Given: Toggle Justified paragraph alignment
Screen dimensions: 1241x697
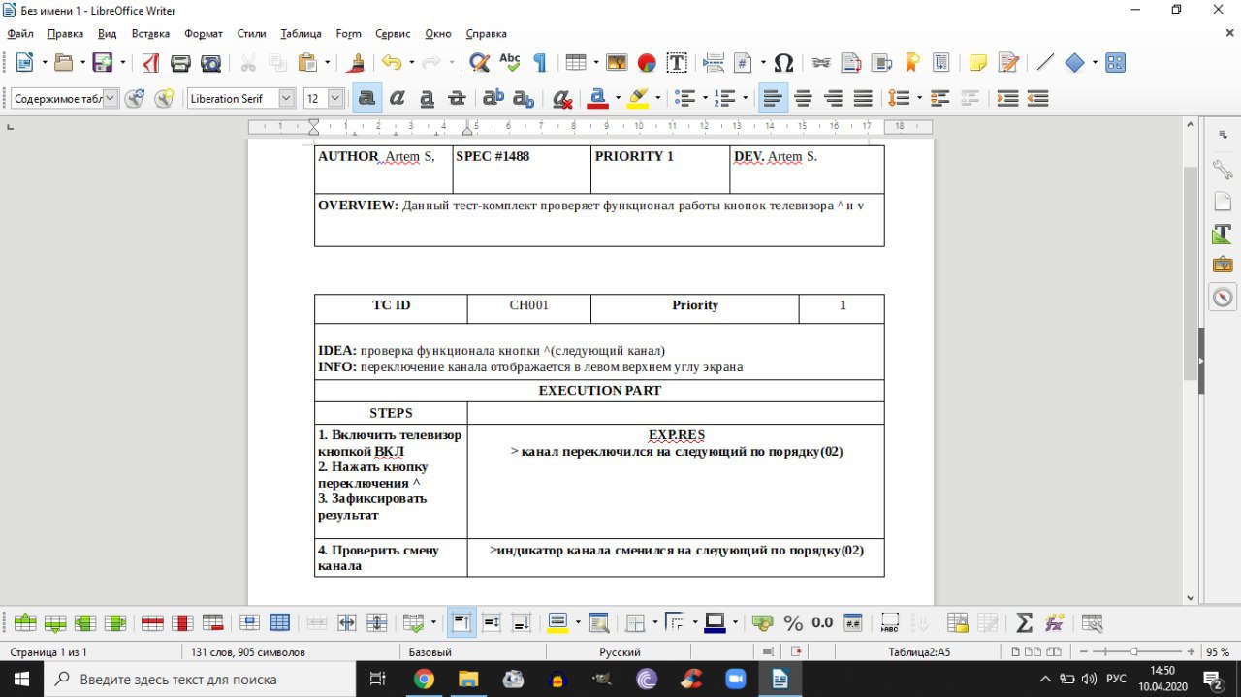Looking at the screenshot, I should tap(863, 98).
